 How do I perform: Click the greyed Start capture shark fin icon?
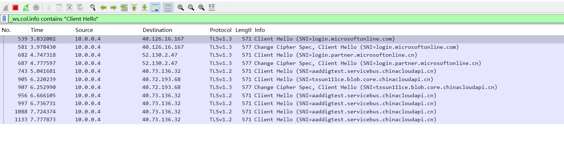(6, 8)
